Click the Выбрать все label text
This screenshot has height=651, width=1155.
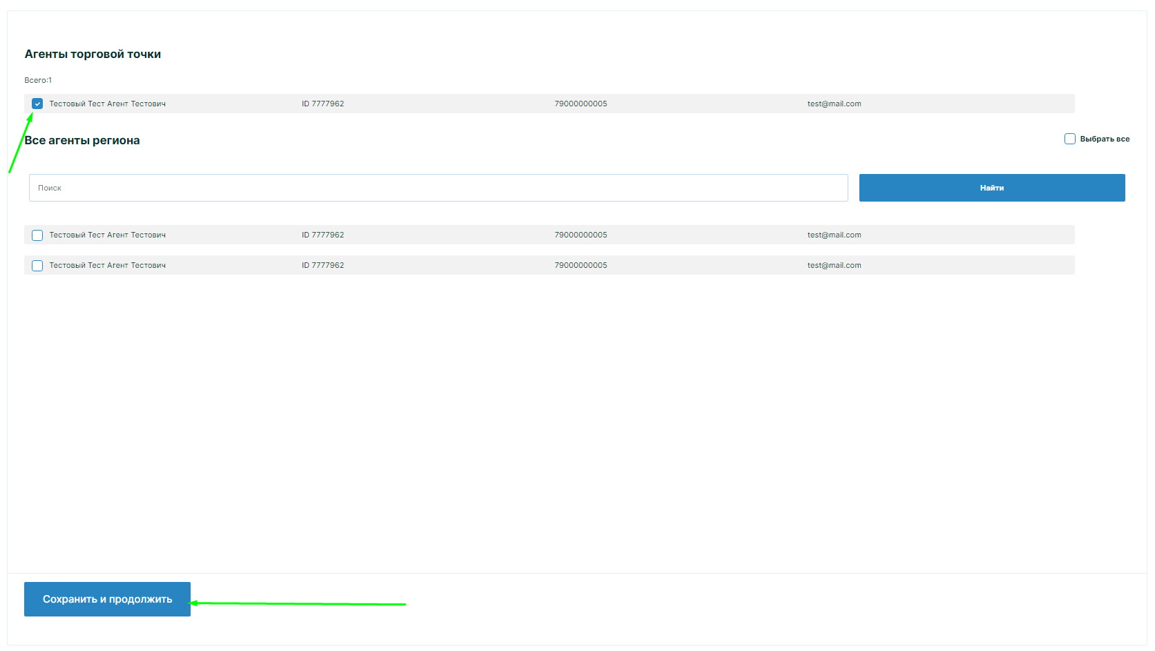1105,139
